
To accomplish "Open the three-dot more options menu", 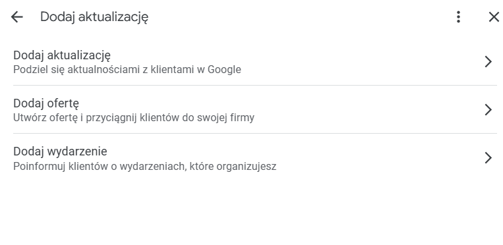I will click(458, 17).
